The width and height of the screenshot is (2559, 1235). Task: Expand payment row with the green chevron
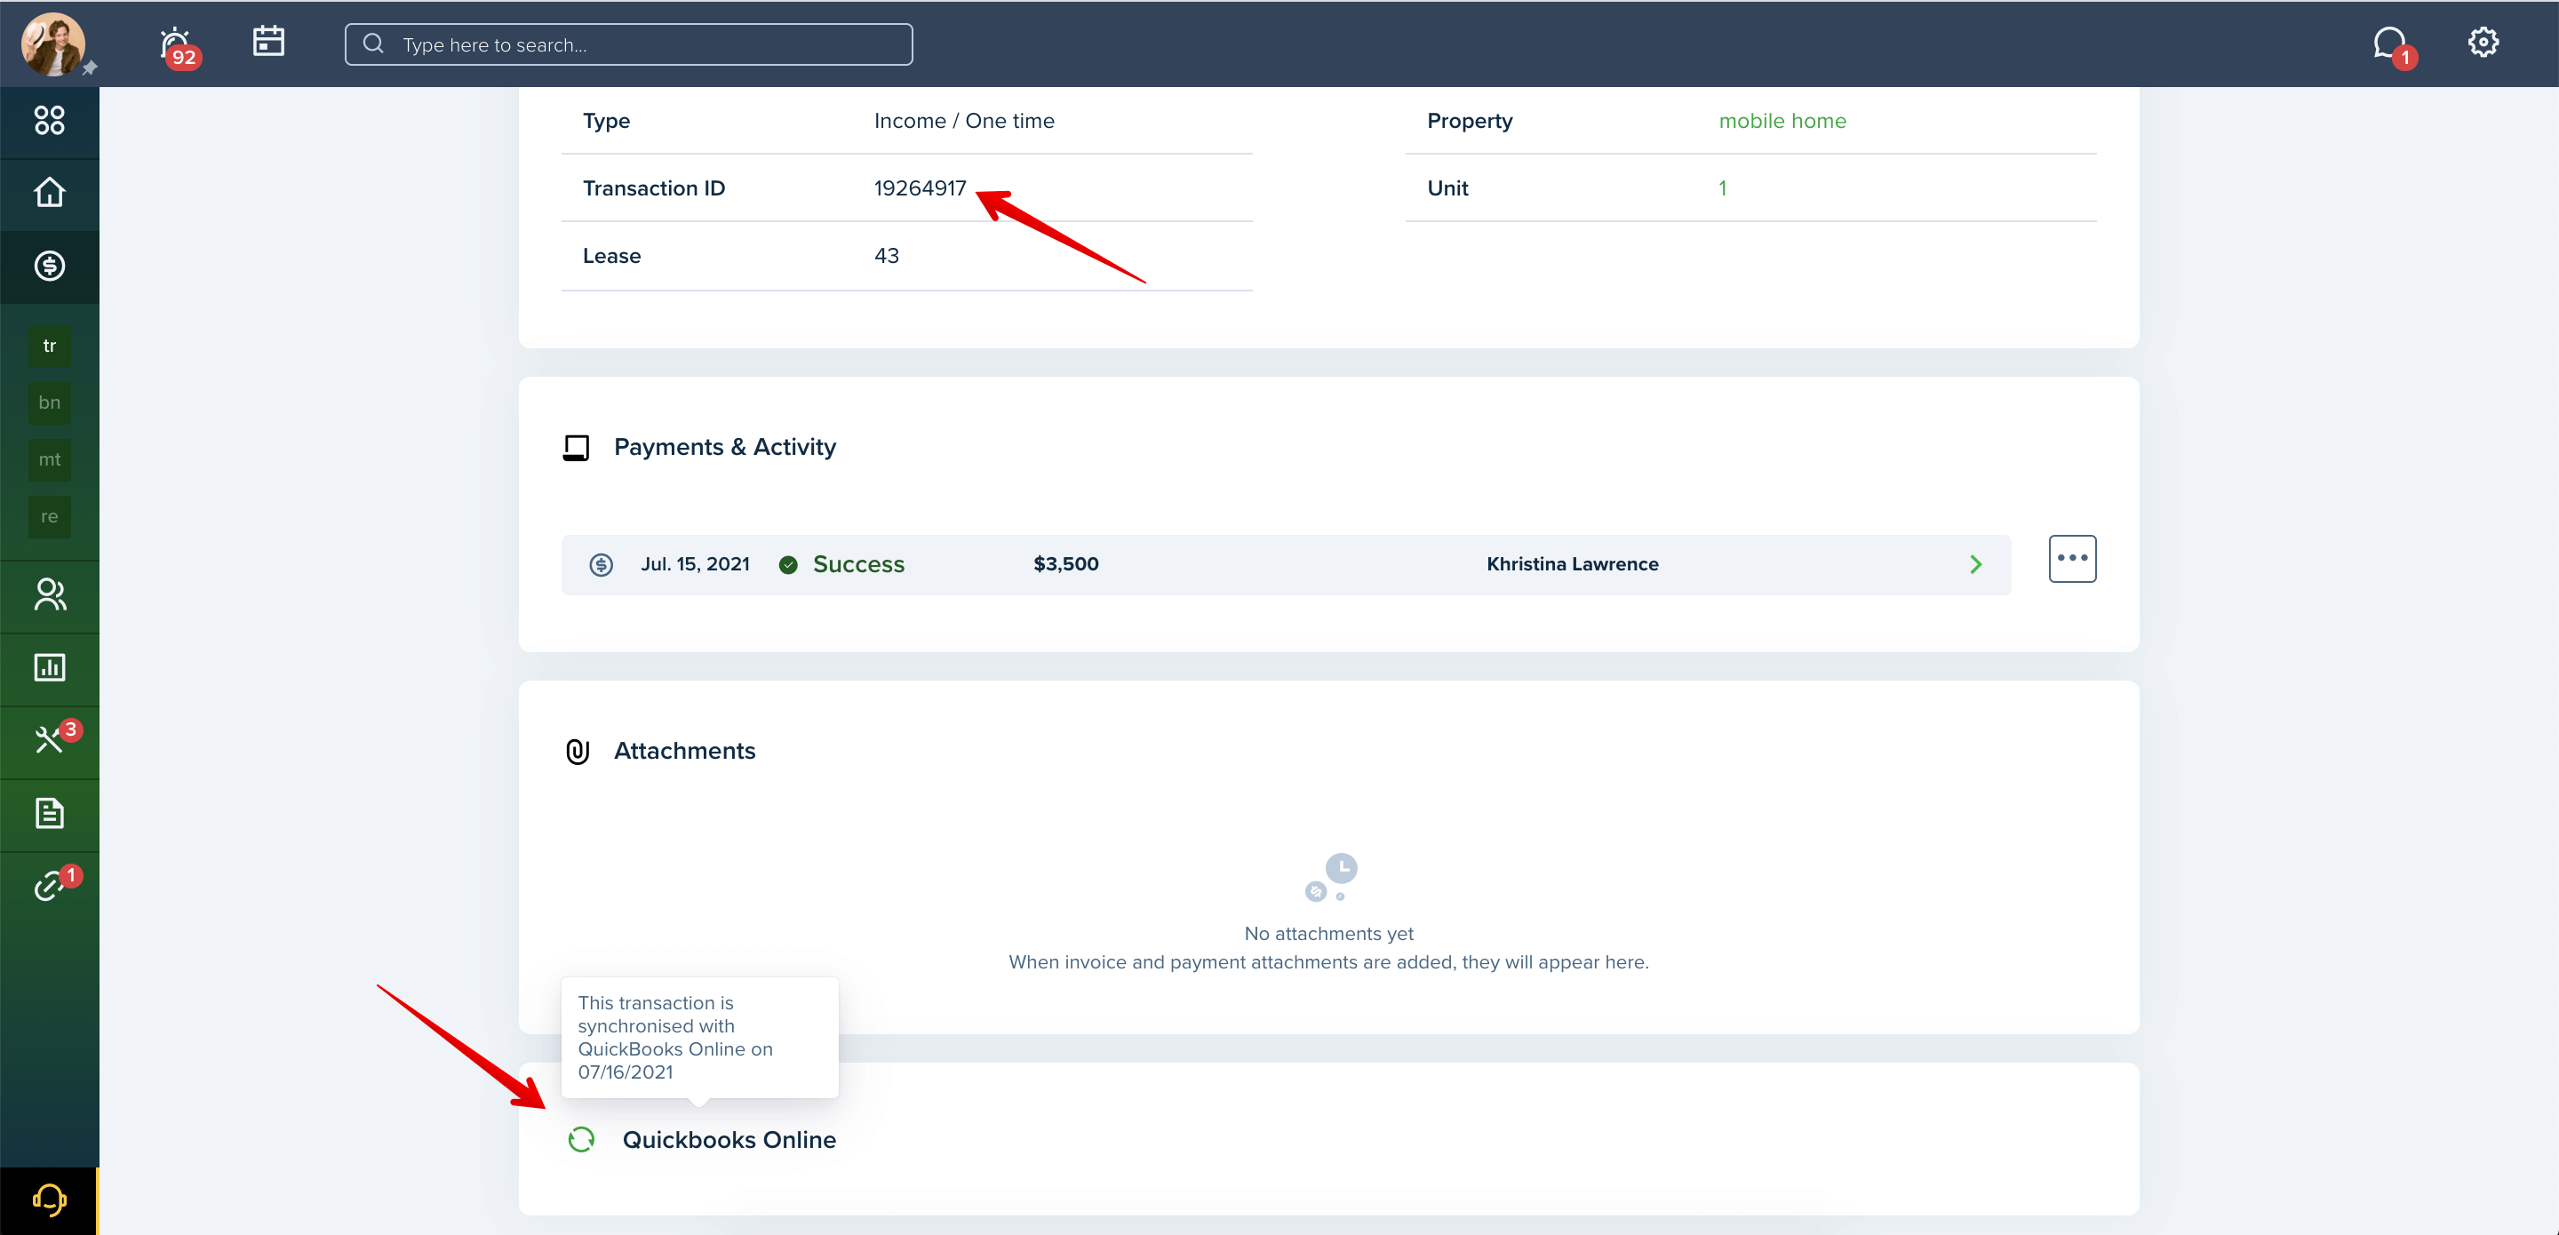click(1976, 564)
